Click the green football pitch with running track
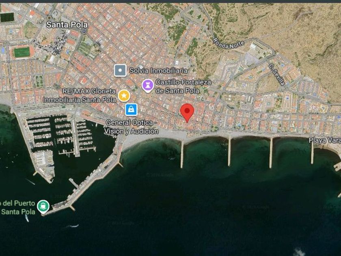Image resolution: width=341 pixels, height=256 pixels. pos(22,52)
